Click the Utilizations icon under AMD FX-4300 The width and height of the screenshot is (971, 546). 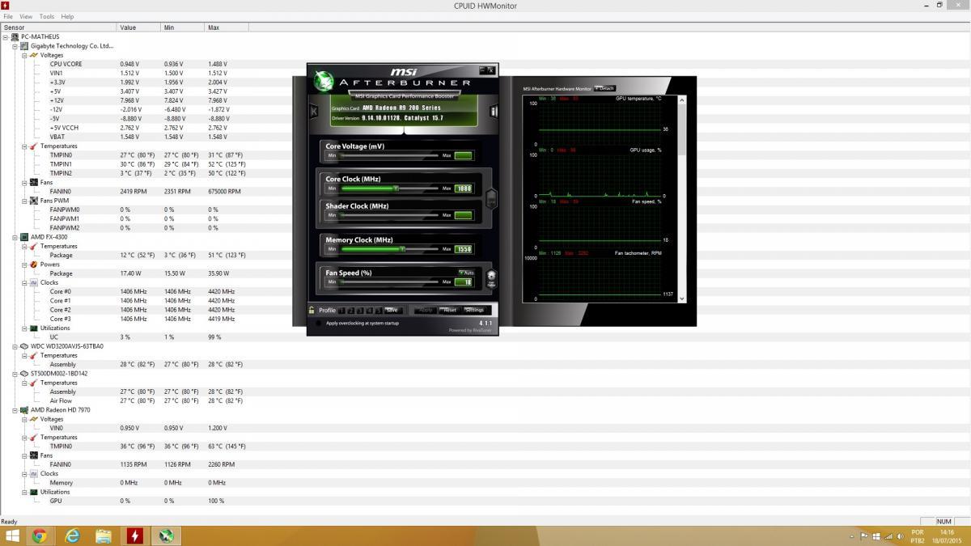(33, 328)
